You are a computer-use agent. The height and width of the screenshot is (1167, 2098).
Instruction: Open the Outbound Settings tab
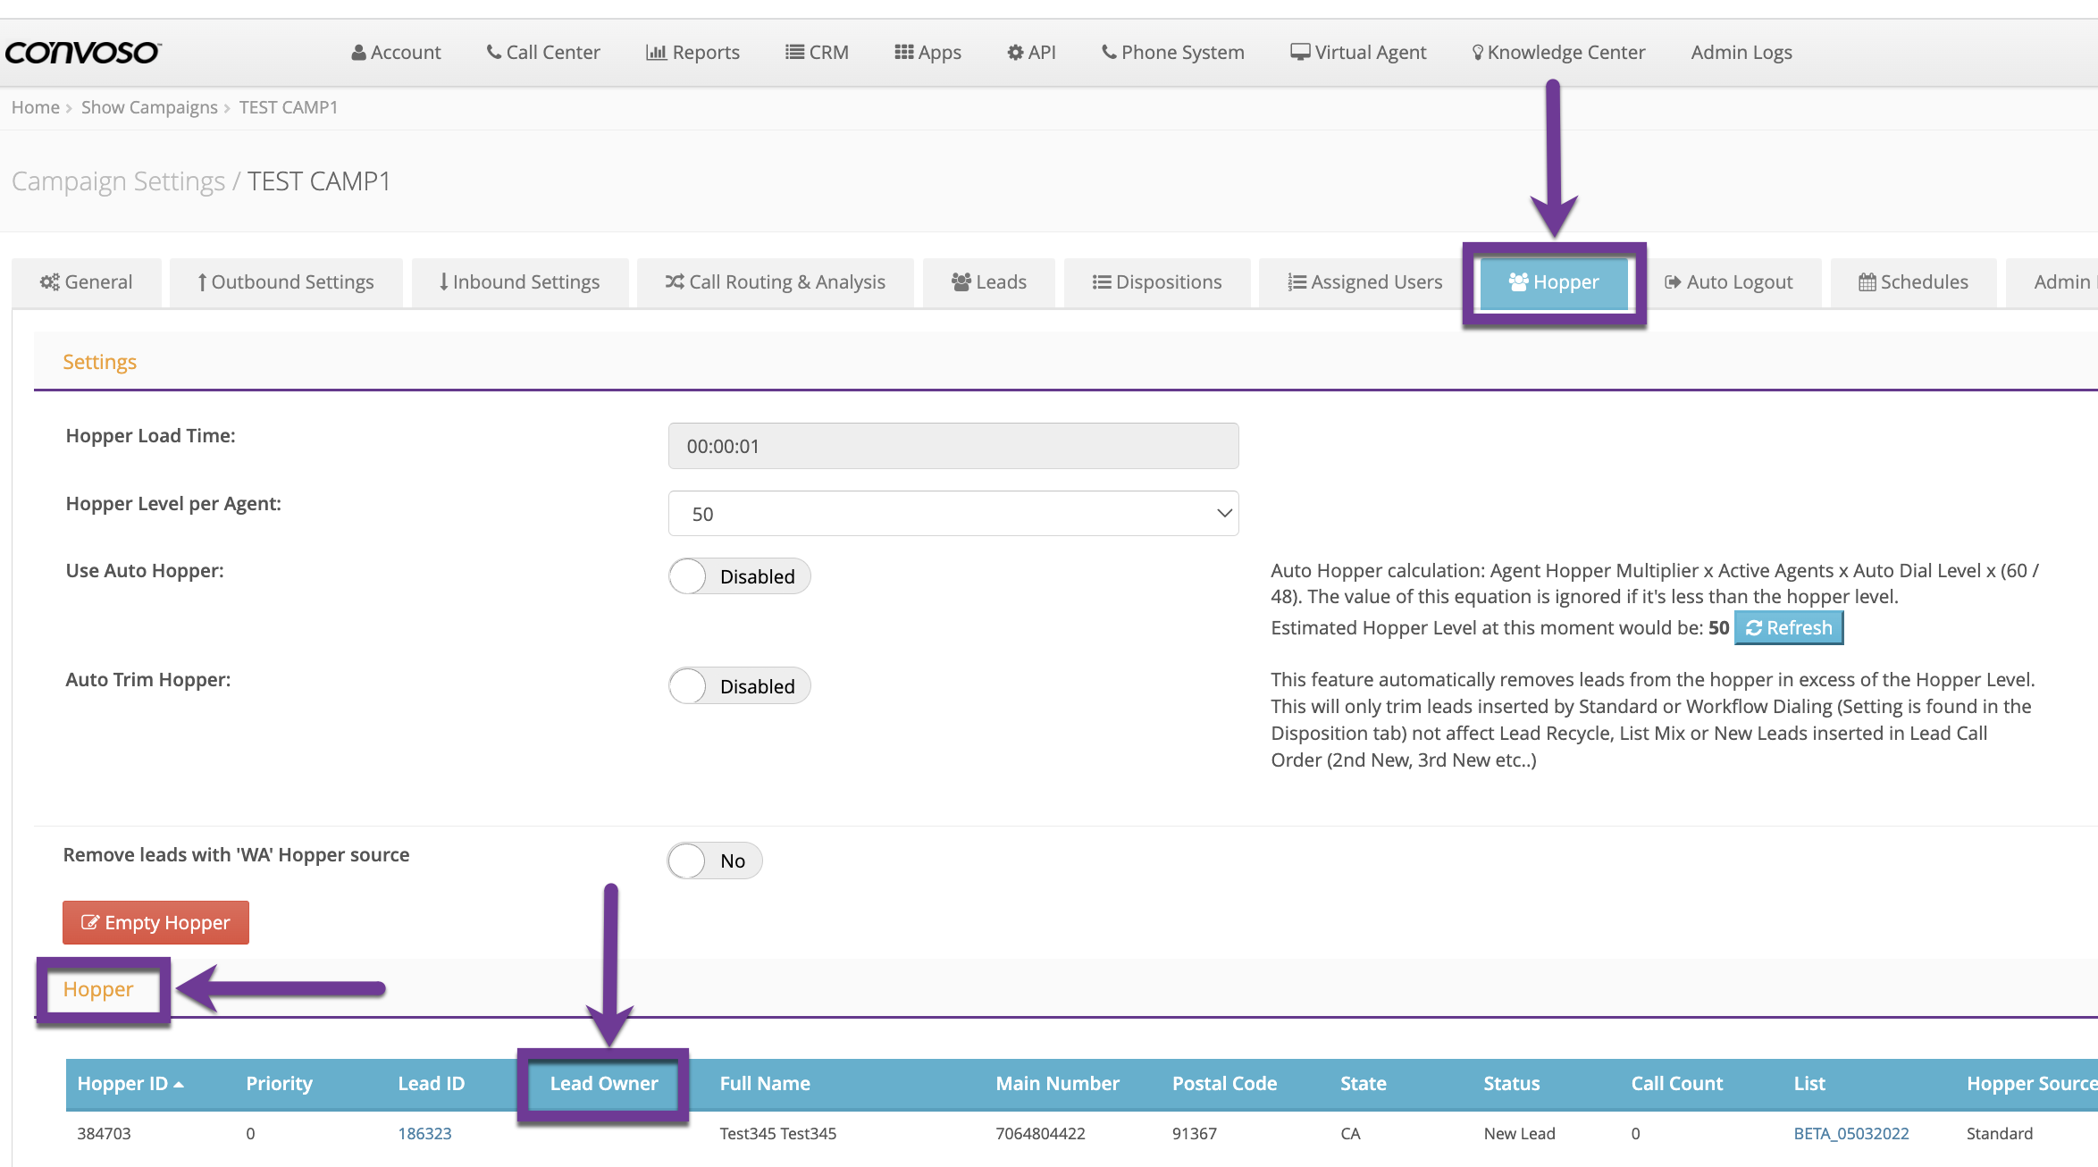coord(286,282)
